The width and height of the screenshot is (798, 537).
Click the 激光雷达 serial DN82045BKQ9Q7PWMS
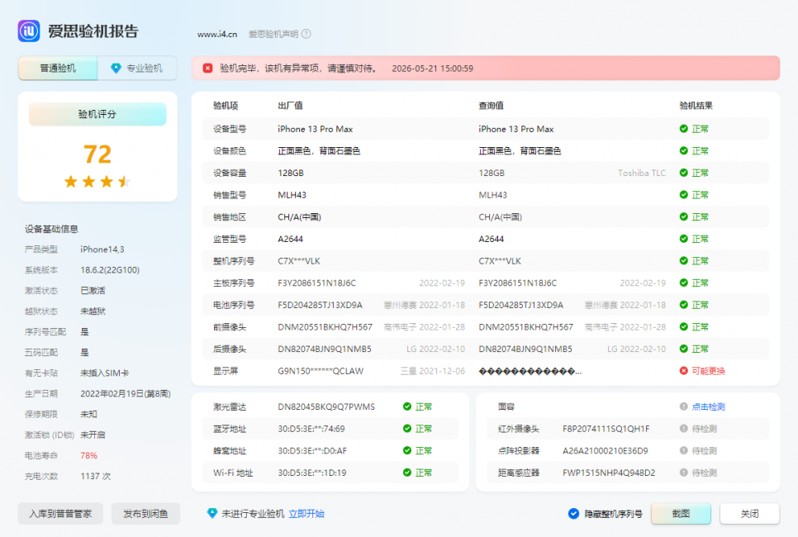click(326, 406)
